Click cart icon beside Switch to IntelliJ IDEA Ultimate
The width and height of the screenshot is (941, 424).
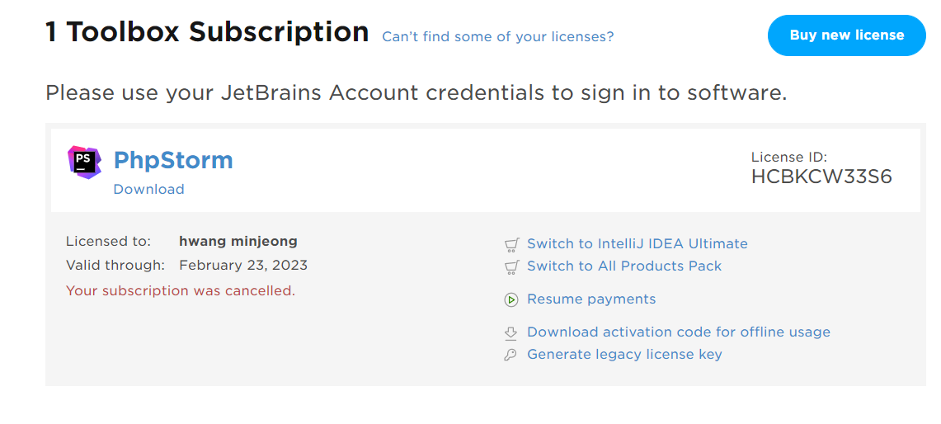coord(511,244)
